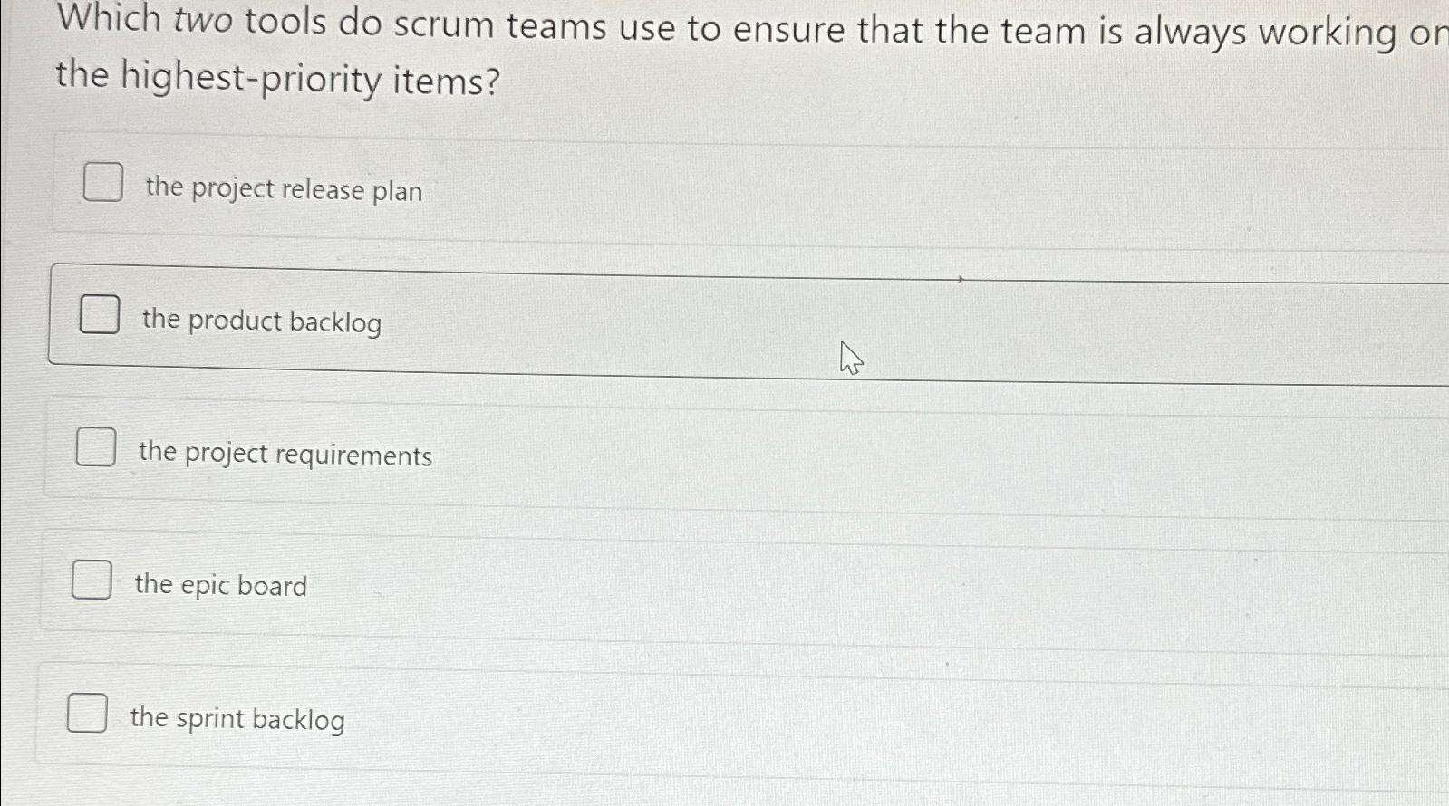Check the "the product backlog" checkbox
The height and width of the screenshot is (806, 1449).
99,315
